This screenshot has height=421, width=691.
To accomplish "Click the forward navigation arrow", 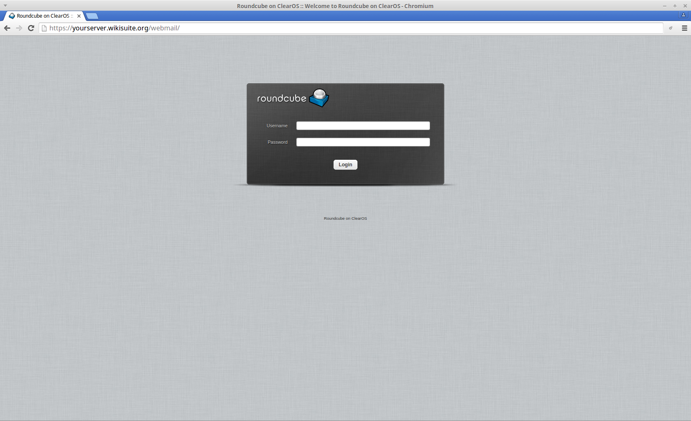I will tap(19, 28).
